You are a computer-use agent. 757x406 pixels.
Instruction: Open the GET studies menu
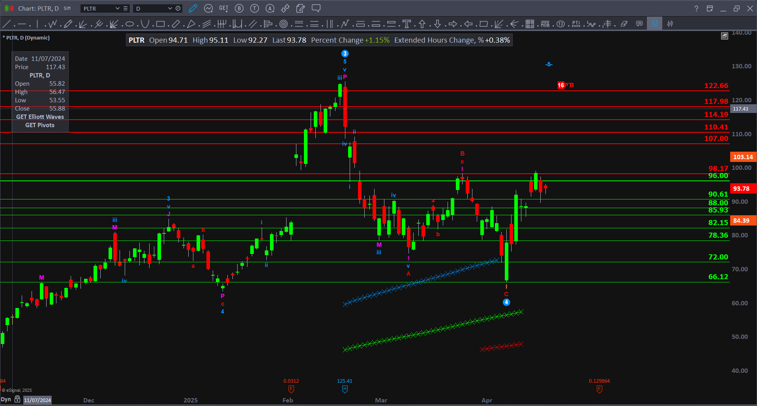point(223,8)
